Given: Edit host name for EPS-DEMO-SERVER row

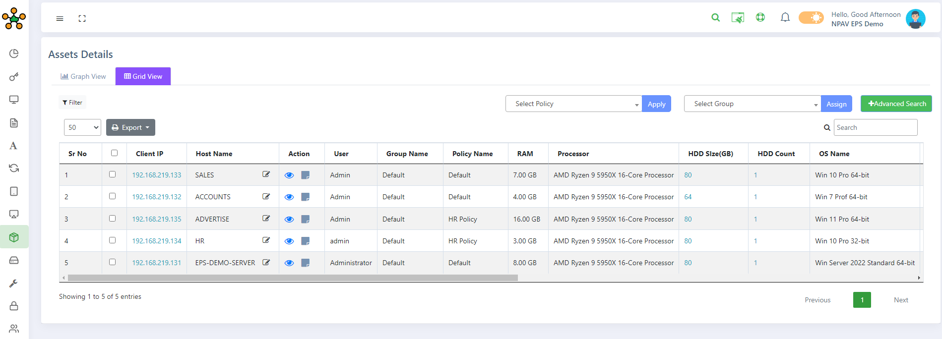Looking at the screenshot, I should (266, 262).
